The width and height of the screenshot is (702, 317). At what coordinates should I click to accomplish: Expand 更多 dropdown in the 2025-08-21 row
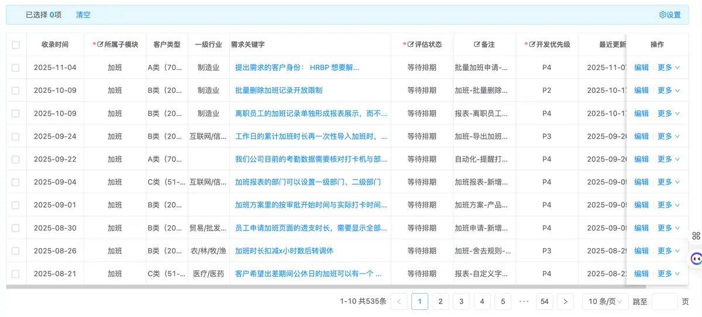(669, 274)
